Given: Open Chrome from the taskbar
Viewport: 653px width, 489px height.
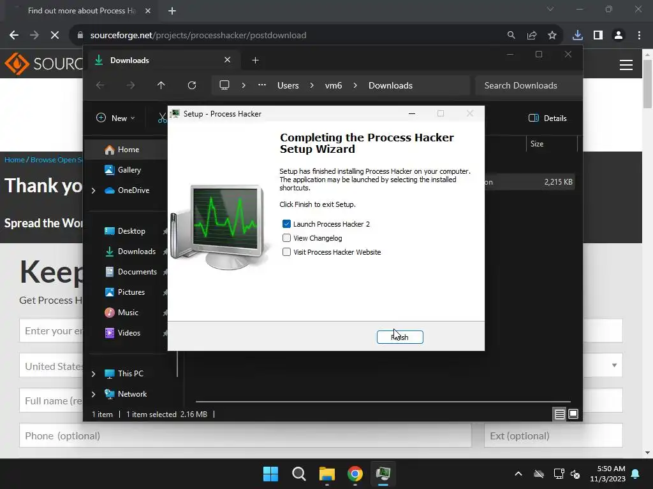Looking at the screenshot, I should (355, 474).
